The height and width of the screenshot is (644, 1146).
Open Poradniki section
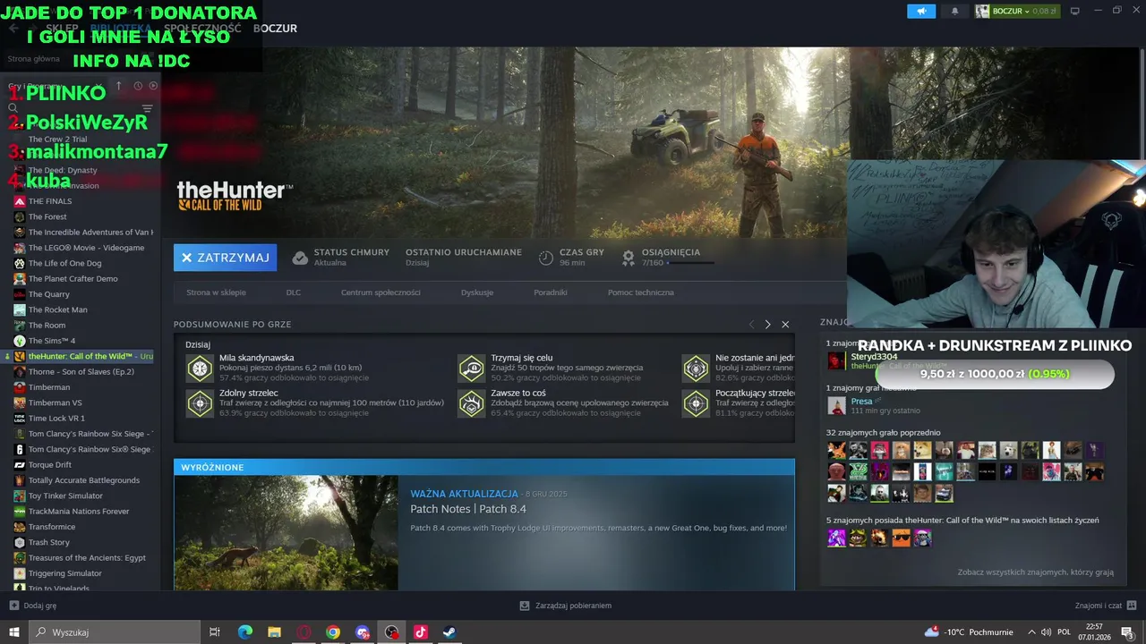pyautogui.click(x=551, y=292)
